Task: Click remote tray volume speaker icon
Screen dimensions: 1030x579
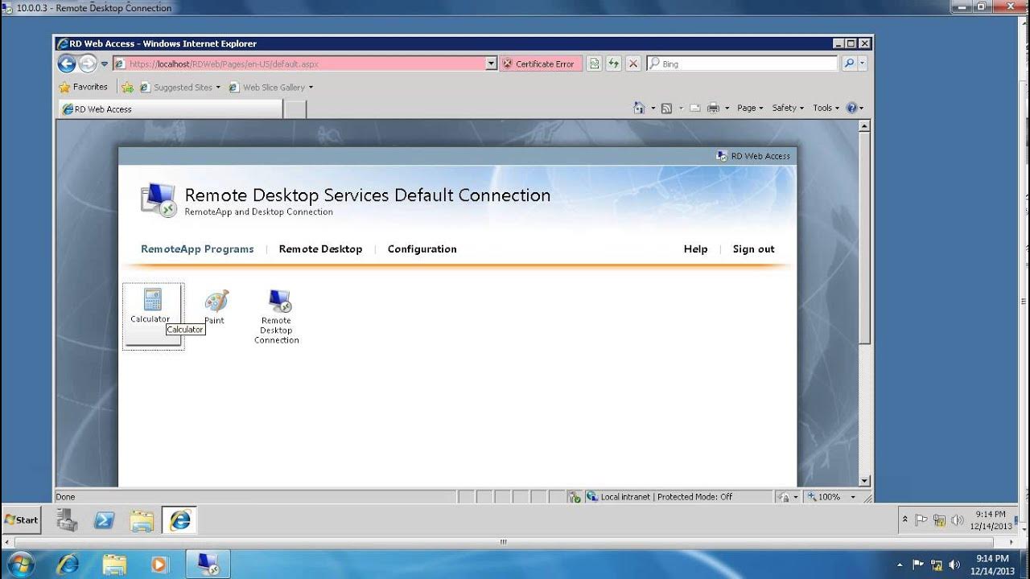Action: pyautogui.click(x=957, y=520)
